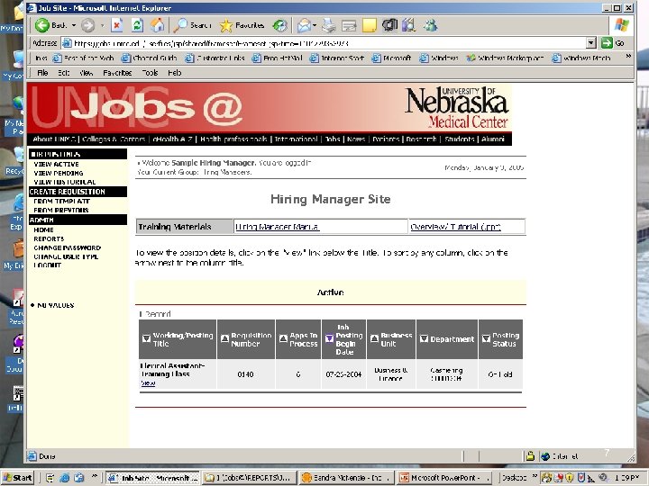Click the Edit page toolbar icon
This screenshot has width=649, height=486.
349,26
